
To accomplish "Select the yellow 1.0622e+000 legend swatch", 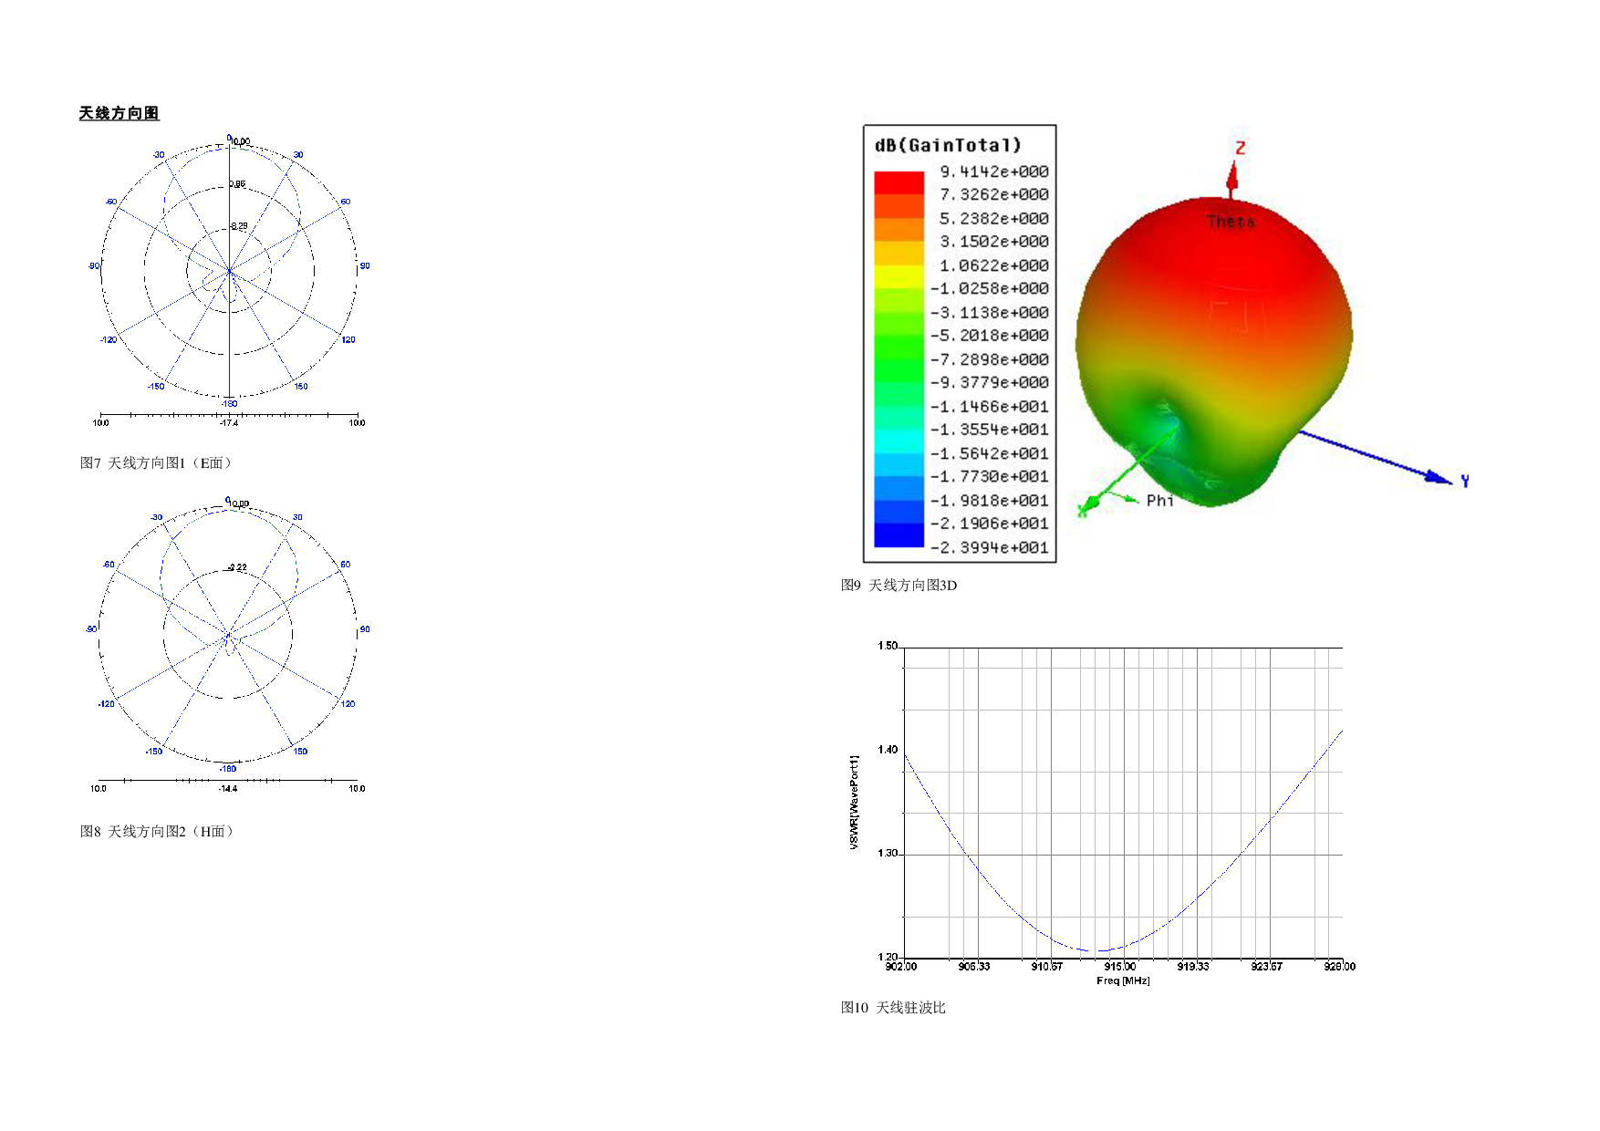I will 899,276.
